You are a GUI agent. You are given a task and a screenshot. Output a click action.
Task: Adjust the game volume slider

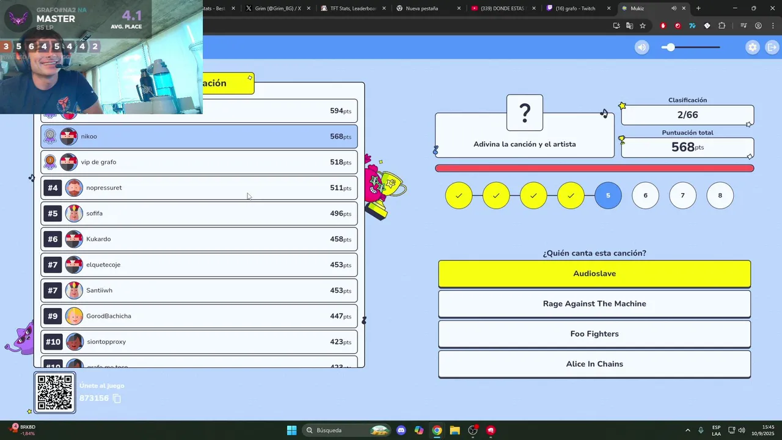point(691,47)
